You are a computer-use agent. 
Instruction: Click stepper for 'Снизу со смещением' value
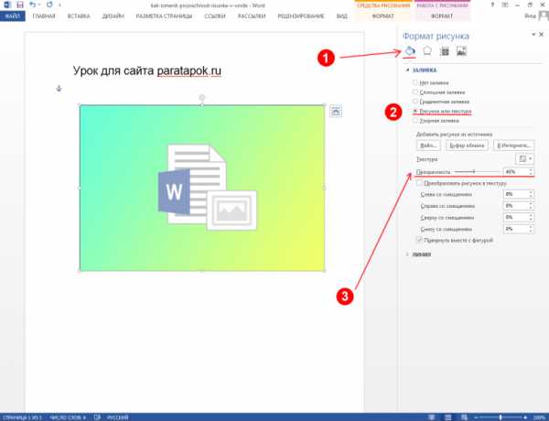[531, 229]
